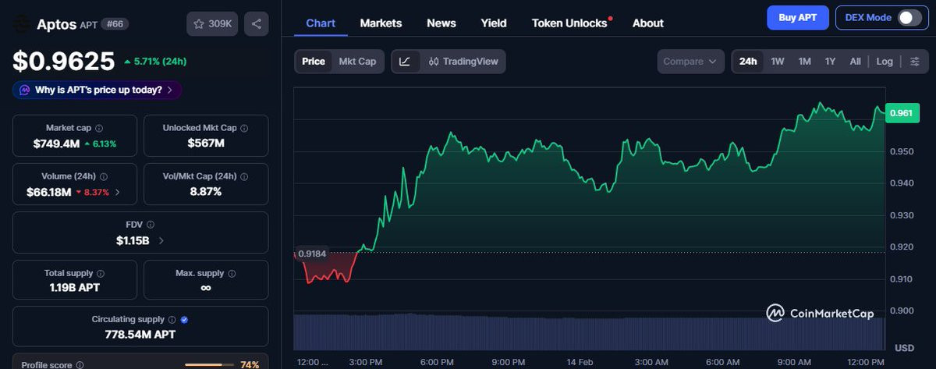Click the info icon beside Volume (24h)
Image resolution: width=936 pixels, height=369 pixels.
pyautogui.click(x=104, y=176)
